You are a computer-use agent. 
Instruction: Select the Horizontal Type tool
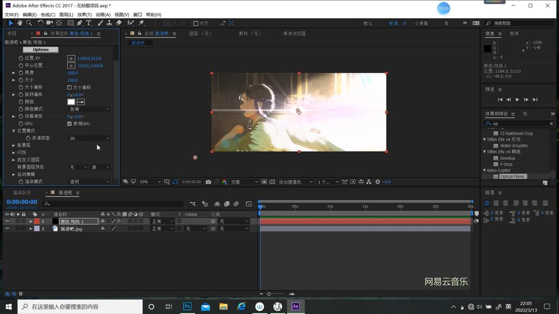click(x=89, y=23)
